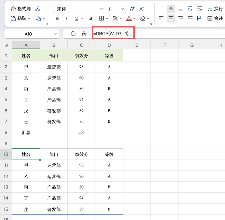225x220 pixels.
Task: Select column C header
Action: click(x=81, y=45)
